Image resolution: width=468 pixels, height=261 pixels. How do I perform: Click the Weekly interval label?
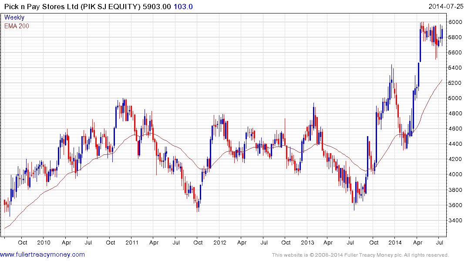14,17
